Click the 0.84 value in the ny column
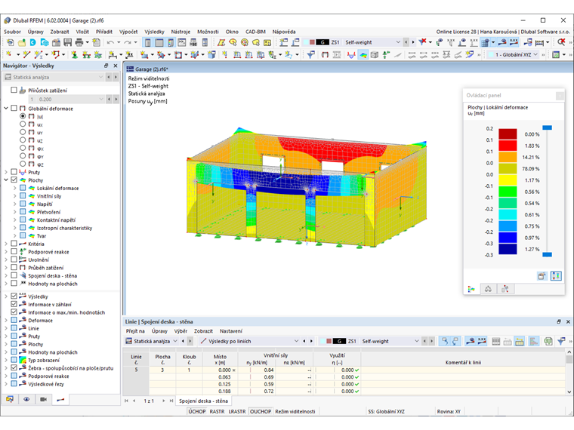Image resolution: width=574 pixels, height=430 pixels. [x=269, y=370]
